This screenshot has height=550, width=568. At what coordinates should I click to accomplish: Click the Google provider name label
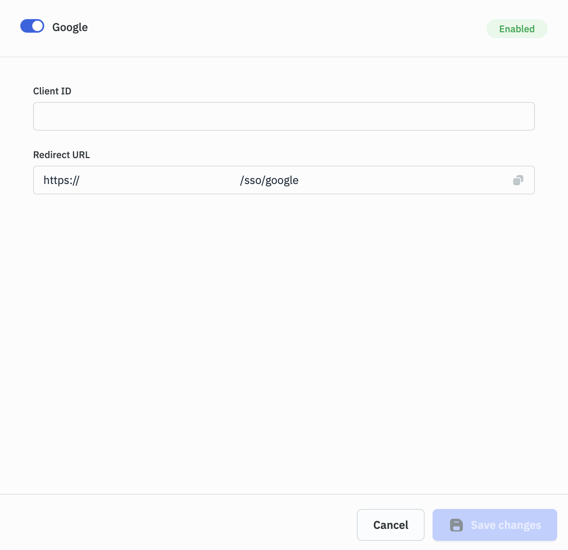(70, 27)
